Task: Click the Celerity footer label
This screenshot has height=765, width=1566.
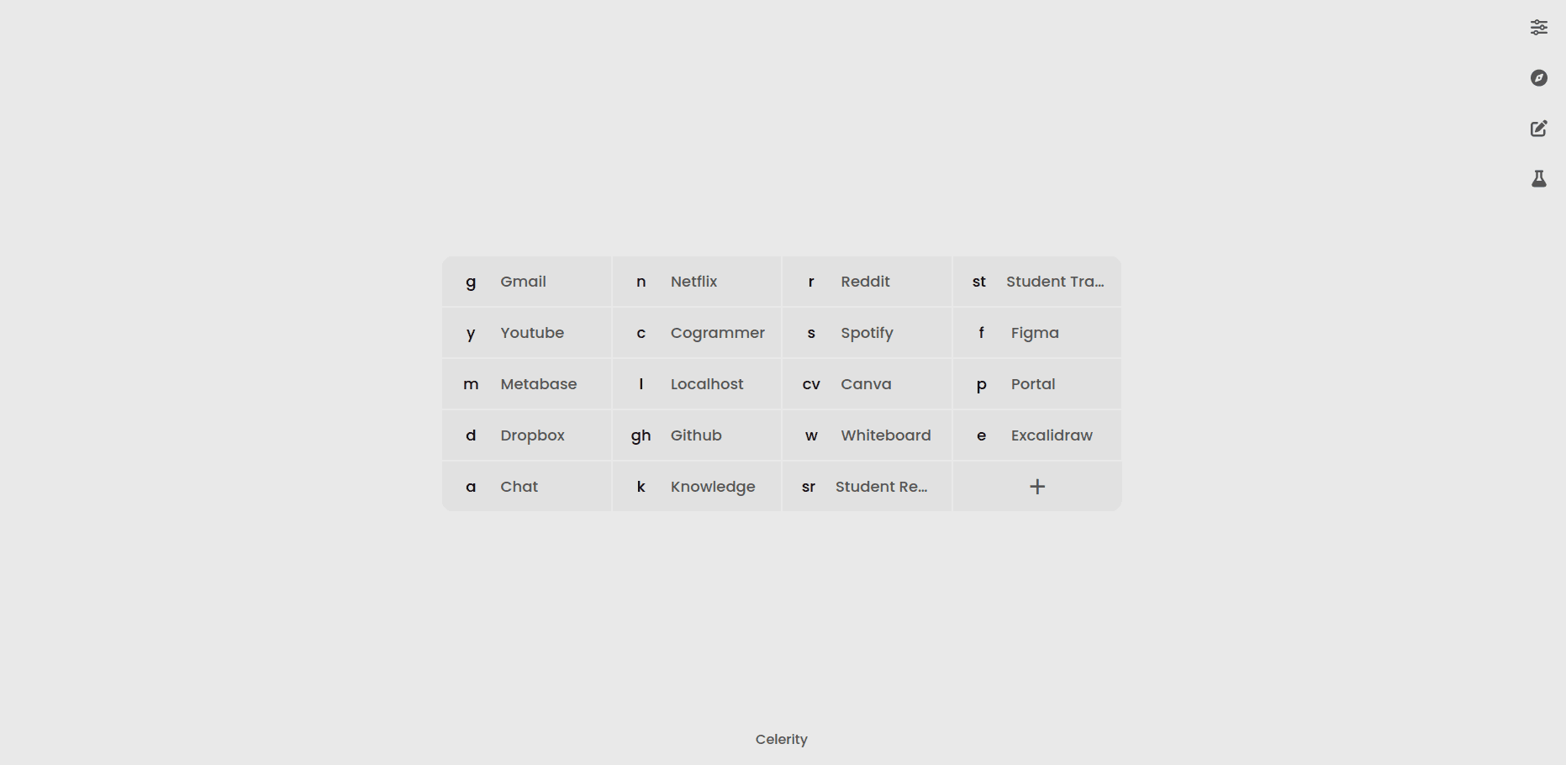Action: point(781,740)
